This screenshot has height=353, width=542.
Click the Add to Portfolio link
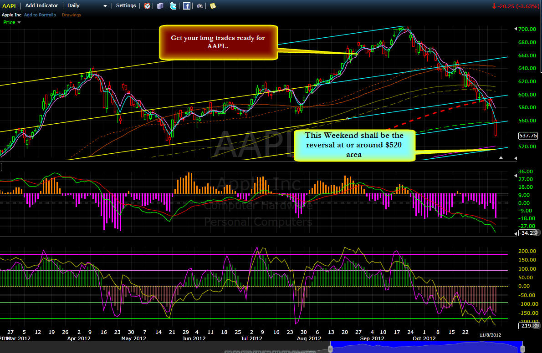point(40,15)
